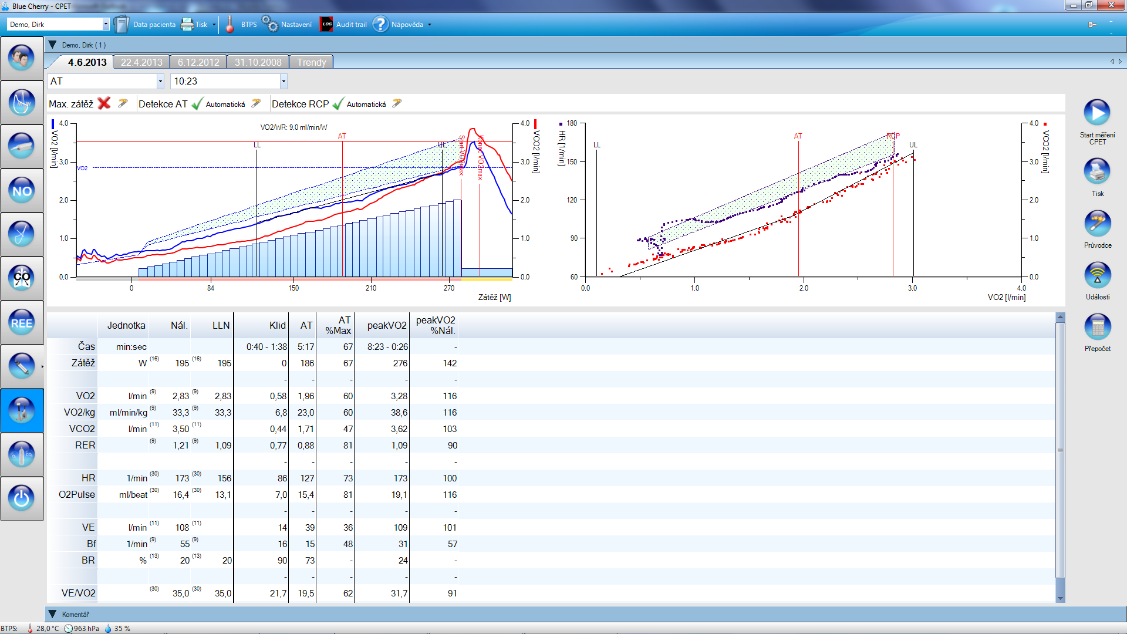
Task: Click the power button sidebar icon
Action: point(22,498)
